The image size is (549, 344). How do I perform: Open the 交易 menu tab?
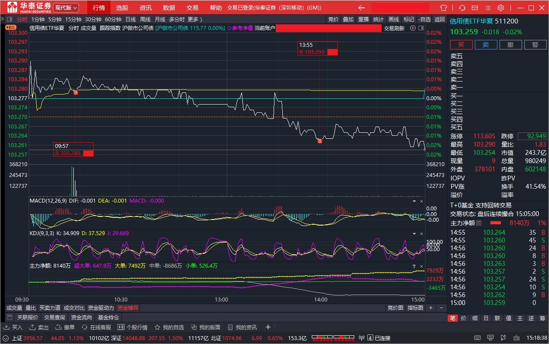pos(192,8)
